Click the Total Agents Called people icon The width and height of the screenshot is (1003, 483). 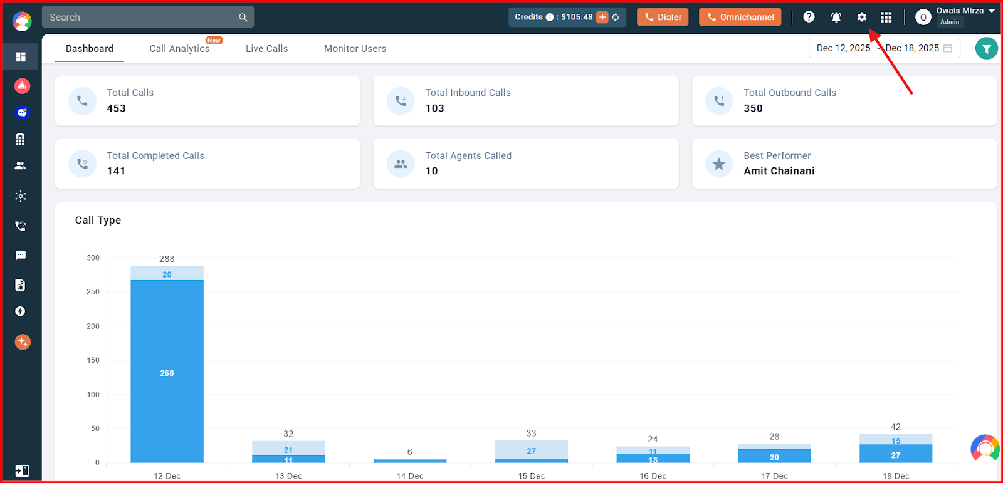pyautogui.click(x=401, y=164)
